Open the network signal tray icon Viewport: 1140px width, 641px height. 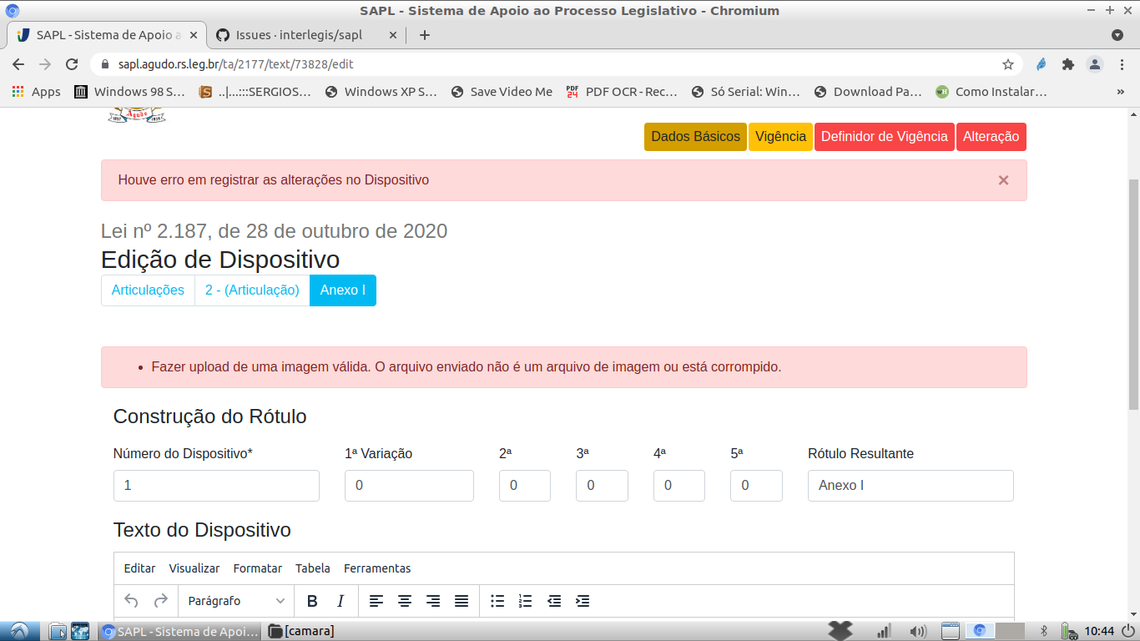(x=884, y=631)
